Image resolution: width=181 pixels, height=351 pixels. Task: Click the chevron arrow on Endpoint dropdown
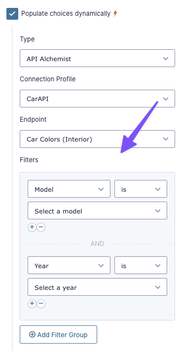coord(166,139)
